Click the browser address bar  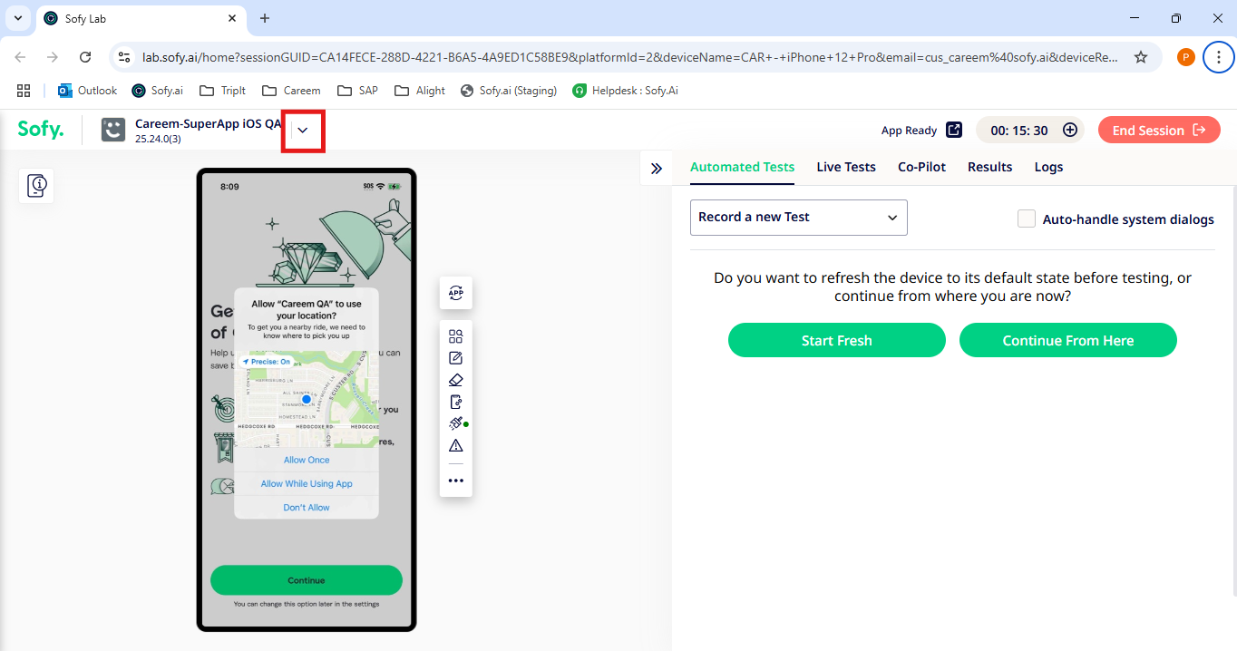[631, 57]
